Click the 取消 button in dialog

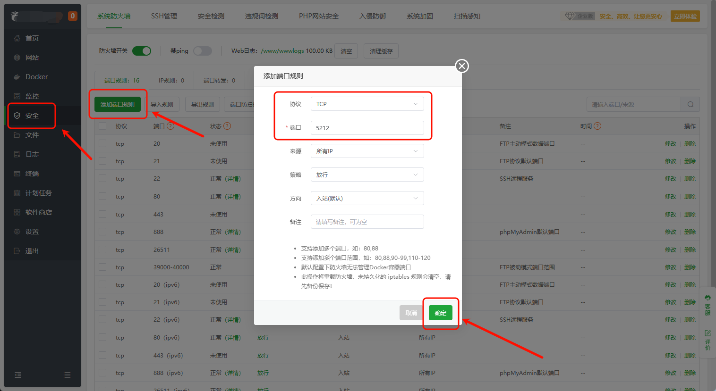[411, 313]
